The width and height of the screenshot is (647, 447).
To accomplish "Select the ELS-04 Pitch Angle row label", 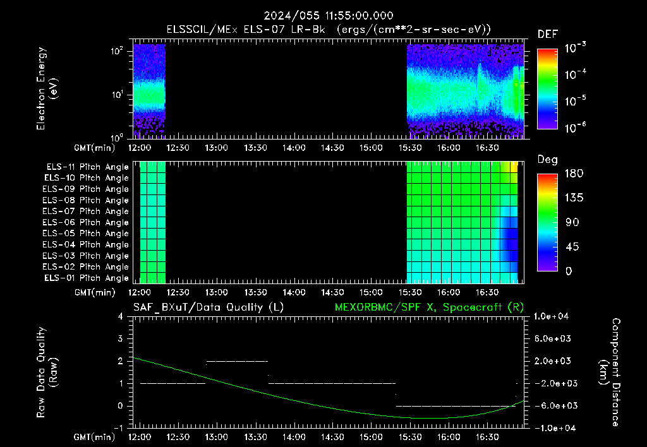I will tap(85, 244).
